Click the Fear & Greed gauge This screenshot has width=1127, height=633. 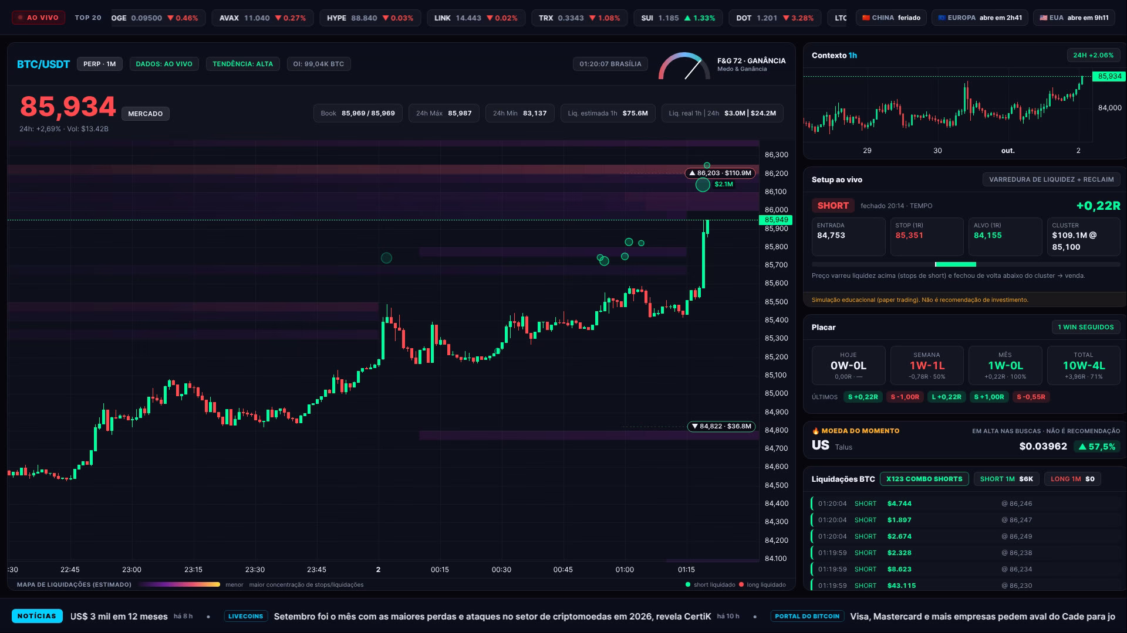click(x=684, y=66)
